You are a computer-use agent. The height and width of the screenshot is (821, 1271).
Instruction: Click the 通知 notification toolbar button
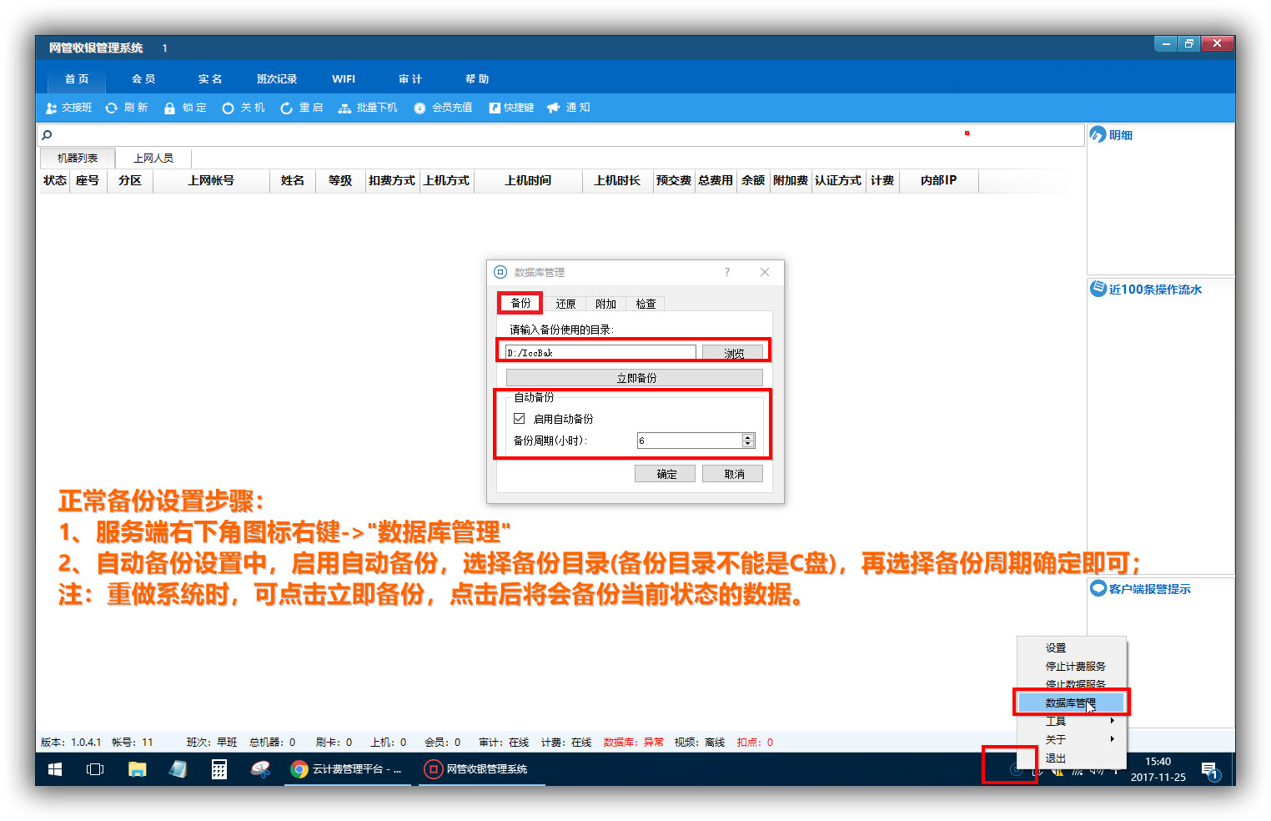(569, 108)
